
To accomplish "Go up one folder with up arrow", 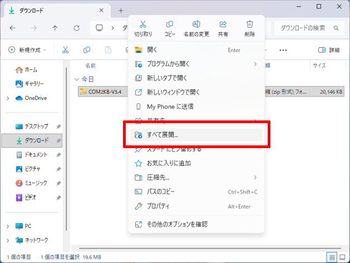I will 55,28.
